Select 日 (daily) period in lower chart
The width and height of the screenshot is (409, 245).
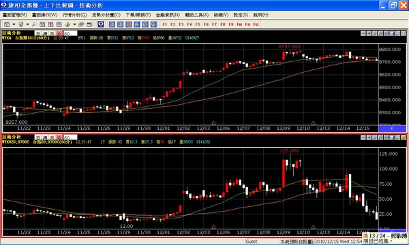click(x=38, y=137)
